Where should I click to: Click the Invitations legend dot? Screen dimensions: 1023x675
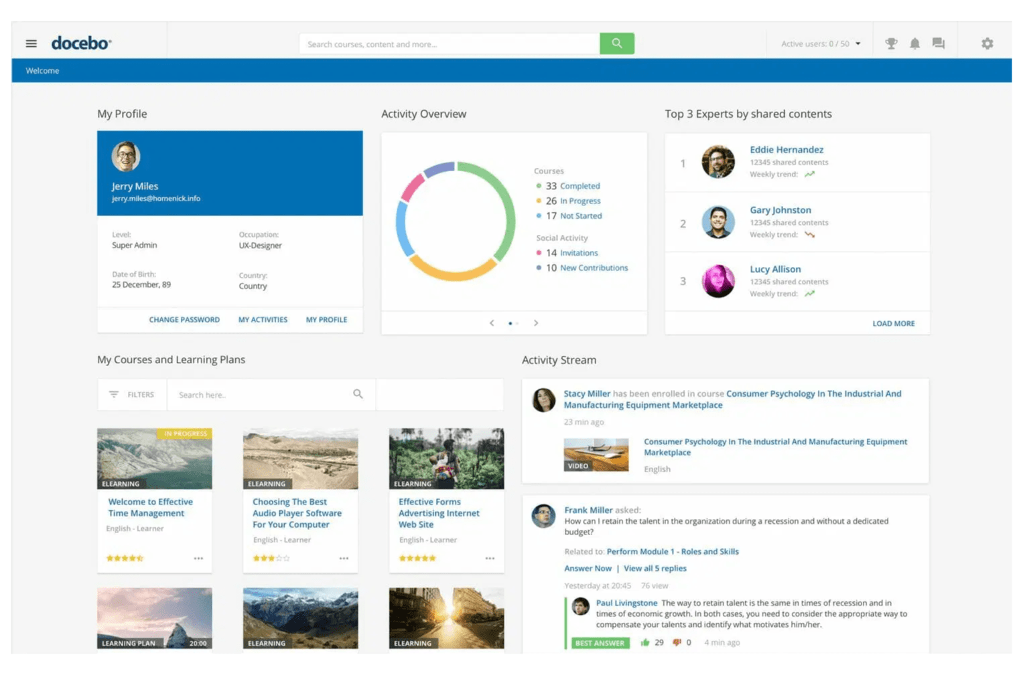click(x=539, y=253)
